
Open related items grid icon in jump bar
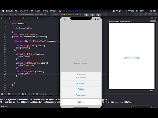pos(2,18)
